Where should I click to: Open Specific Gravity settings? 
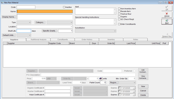(x=49, y=31)
